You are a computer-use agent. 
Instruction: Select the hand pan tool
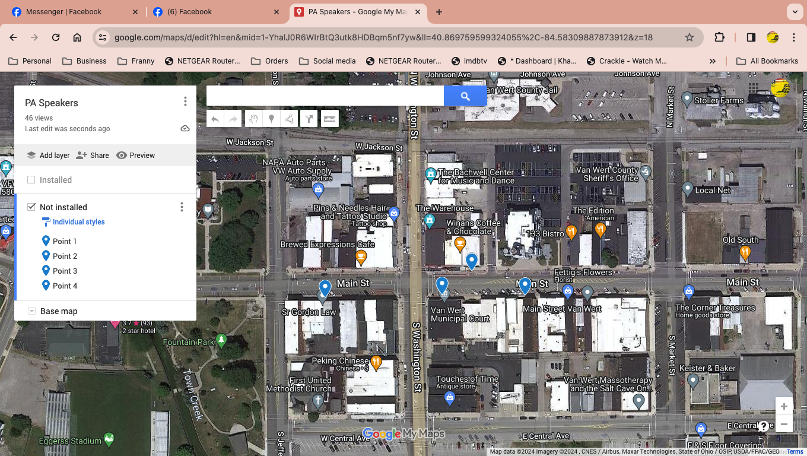(253, 119)
